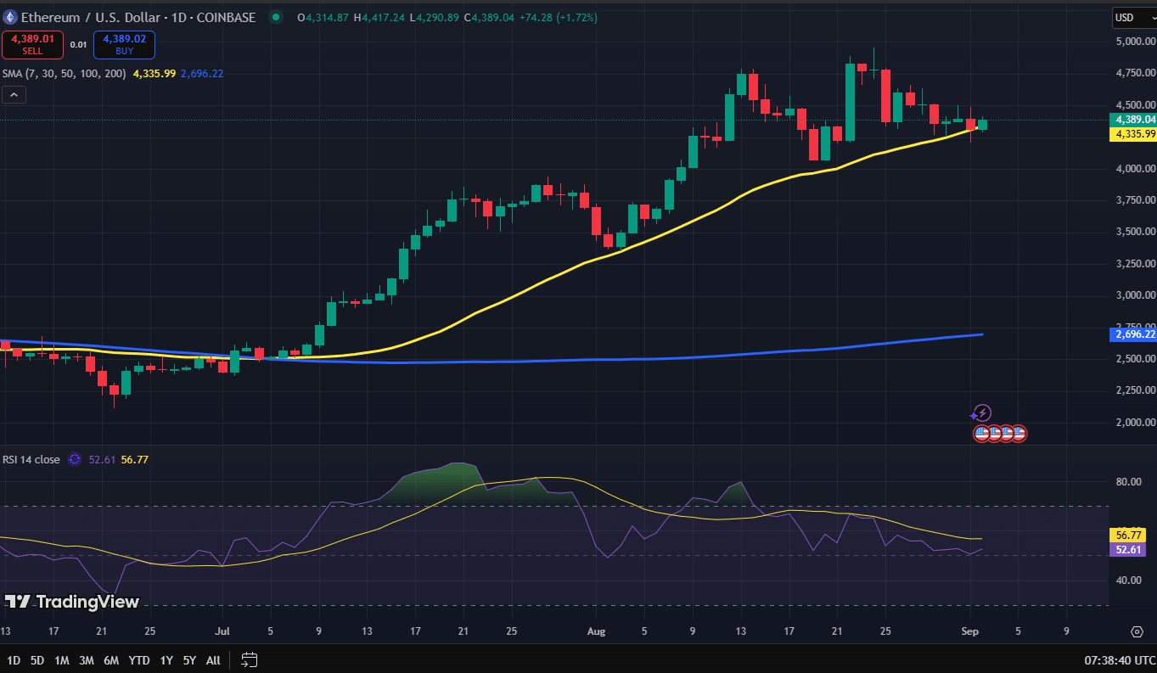
Task: Click the blue SMA value 2,696.22 in legend
Action: tap(203, 74)
